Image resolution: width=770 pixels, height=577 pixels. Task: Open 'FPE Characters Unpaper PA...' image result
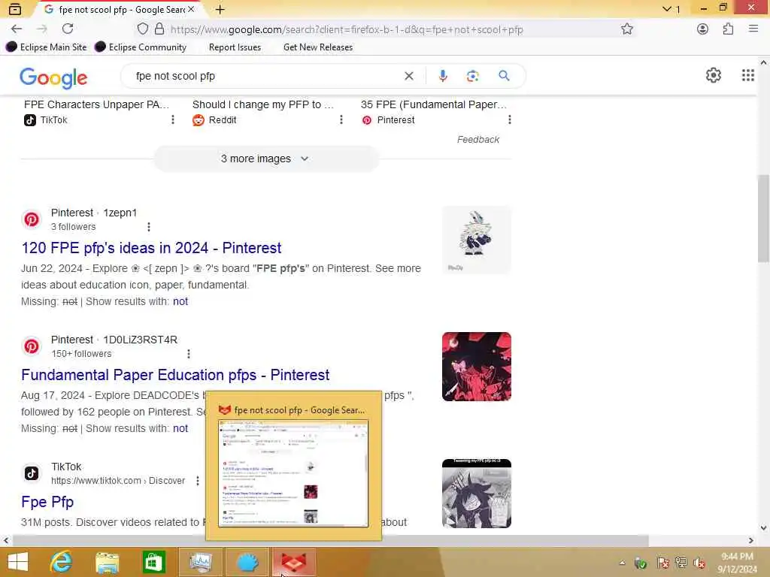click(97, 104)
